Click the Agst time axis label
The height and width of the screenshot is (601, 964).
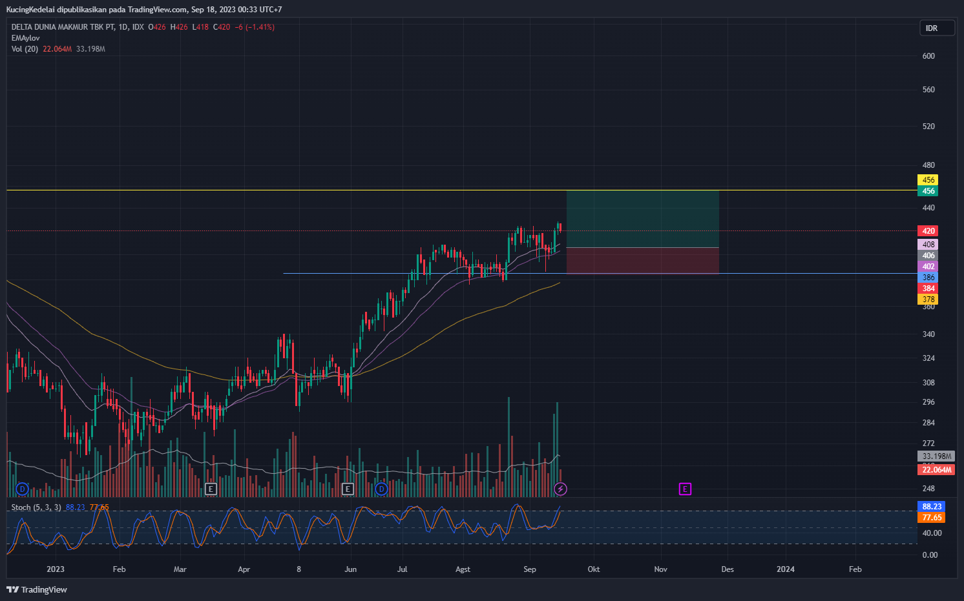click(x=463, y=569)
